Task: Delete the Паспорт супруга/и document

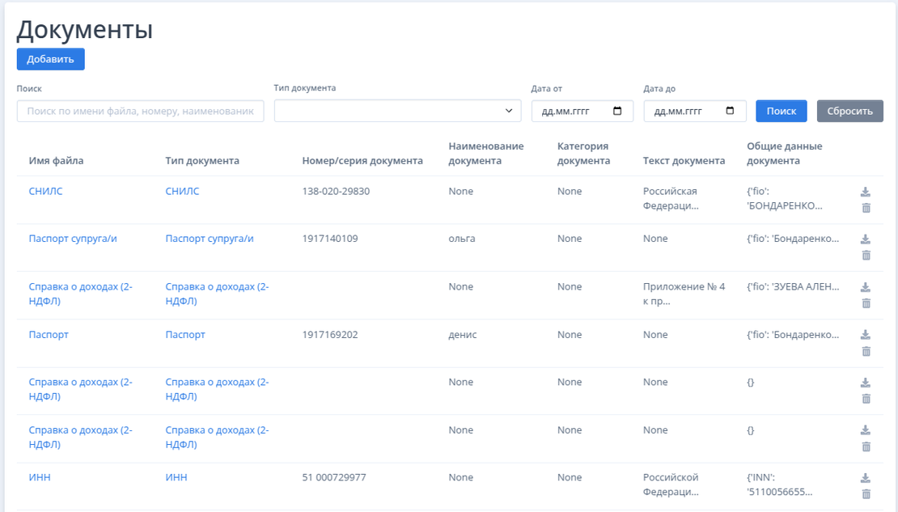Action: pyautogui.click(x=866, y=256)
